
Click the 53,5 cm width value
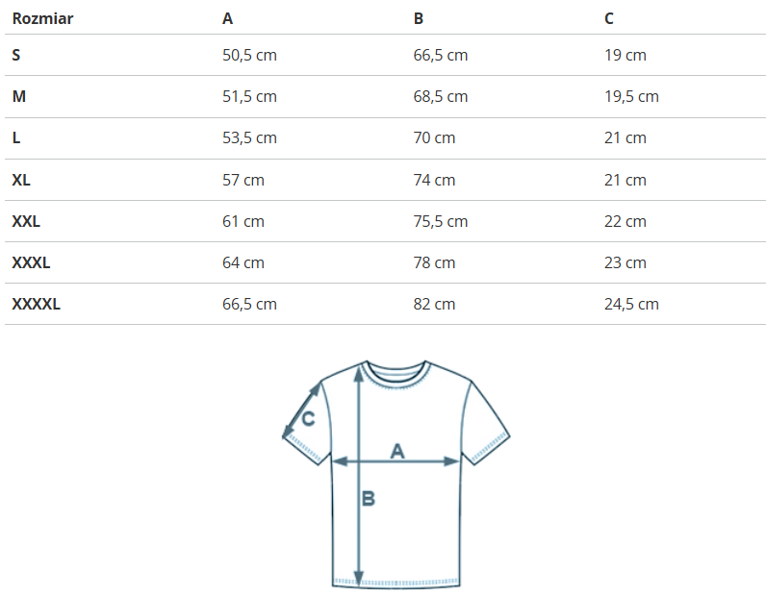[x=249, y=138]
